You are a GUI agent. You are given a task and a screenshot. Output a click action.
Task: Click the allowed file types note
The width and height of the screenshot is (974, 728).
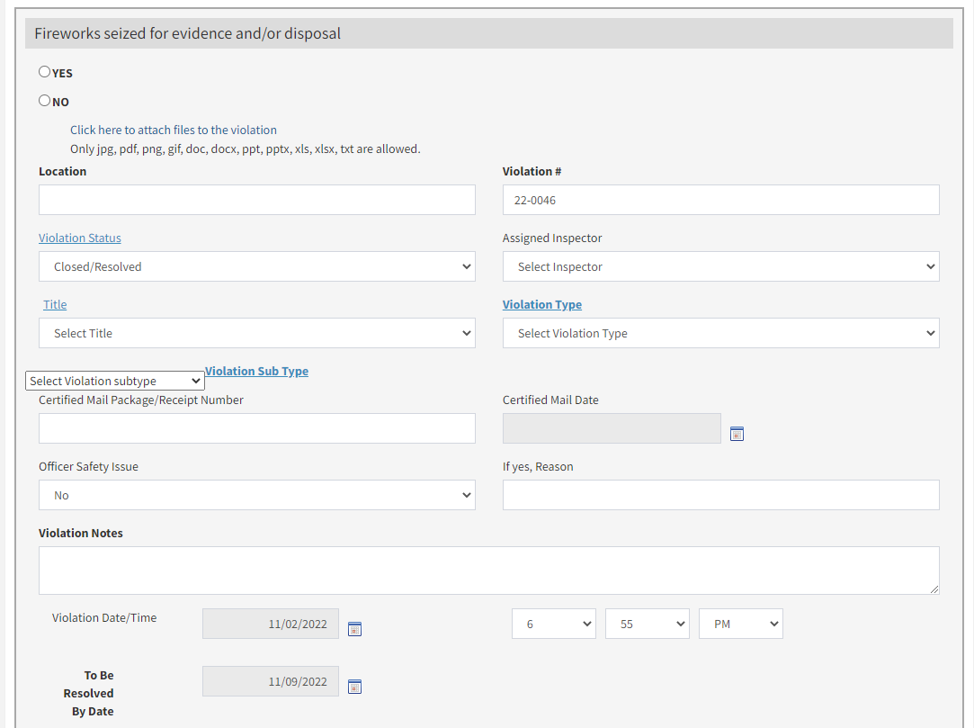tap(246, 149)
